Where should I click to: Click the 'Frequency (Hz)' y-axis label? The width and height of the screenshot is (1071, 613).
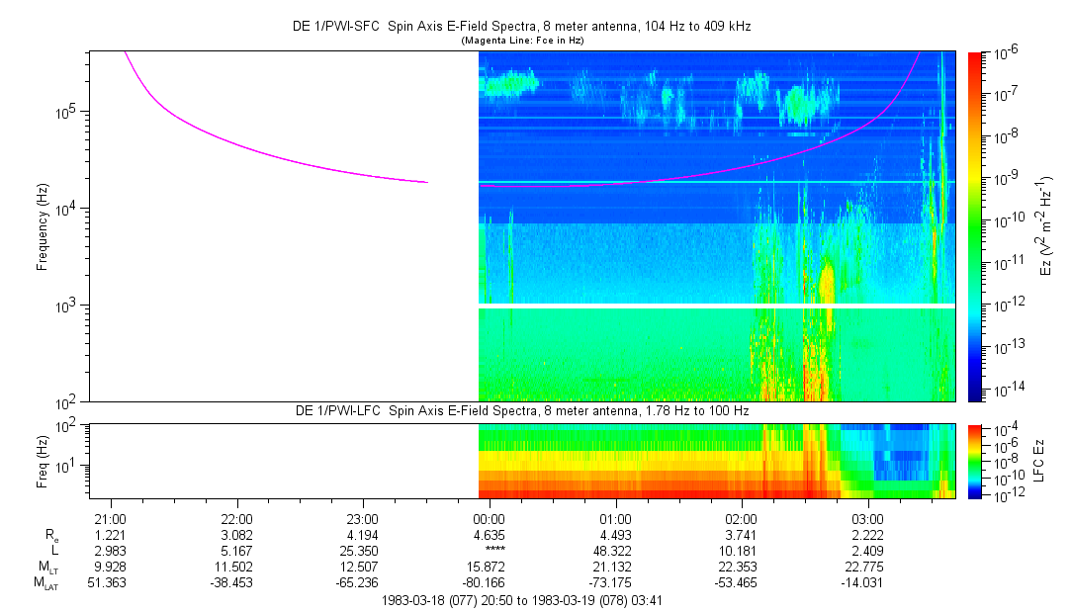coord(43,226)
